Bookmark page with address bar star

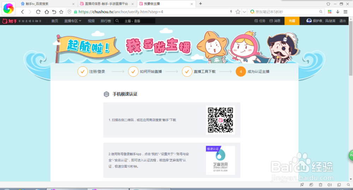point(238,12)
